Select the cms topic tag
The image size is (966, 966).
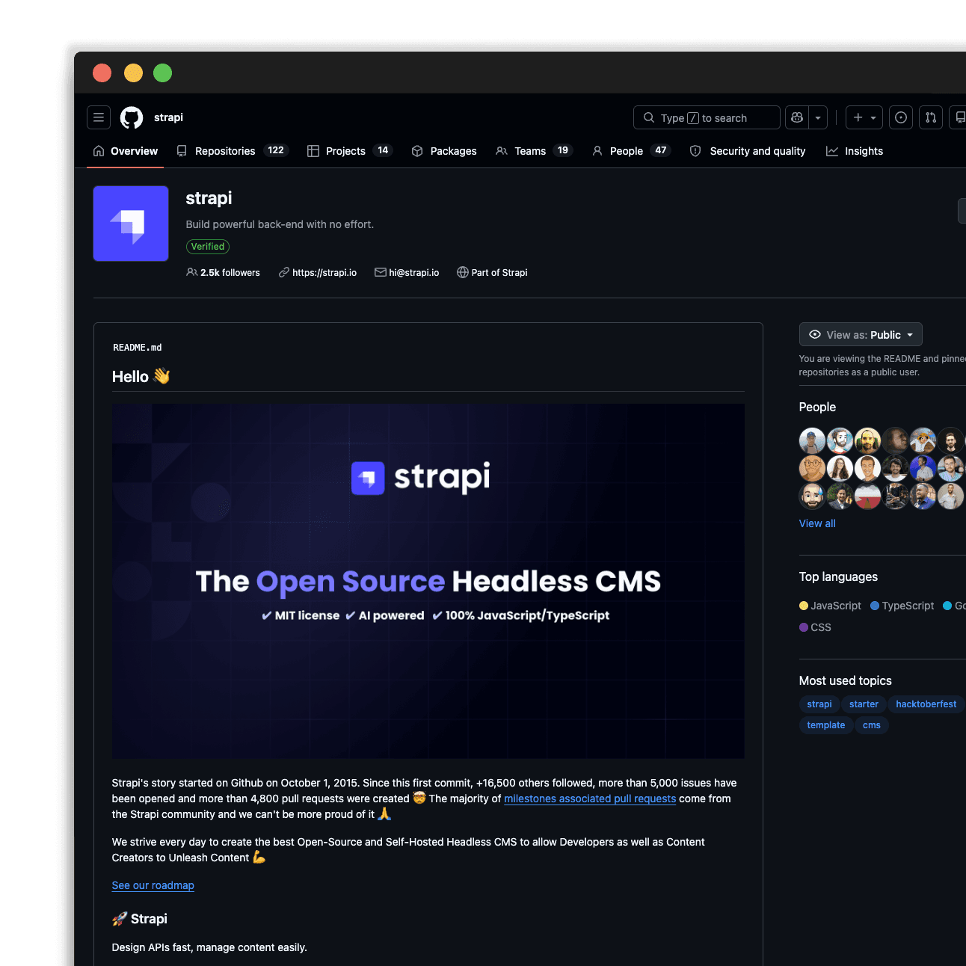872,725
